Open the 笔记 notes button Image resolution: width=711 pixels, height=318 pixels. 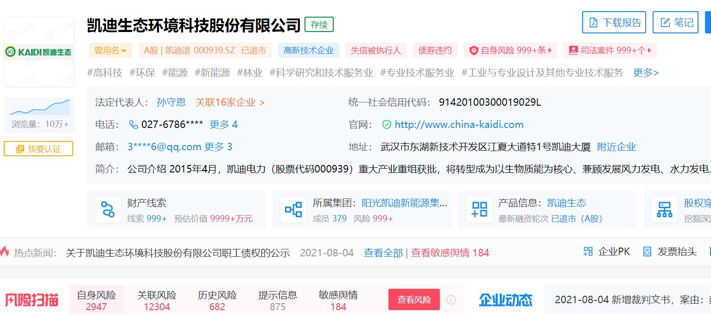(675, 22)
